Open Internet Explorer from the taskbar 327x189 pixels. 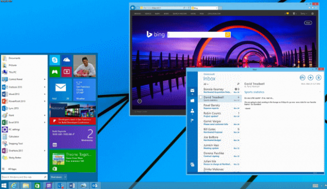(x=14, y=185)
